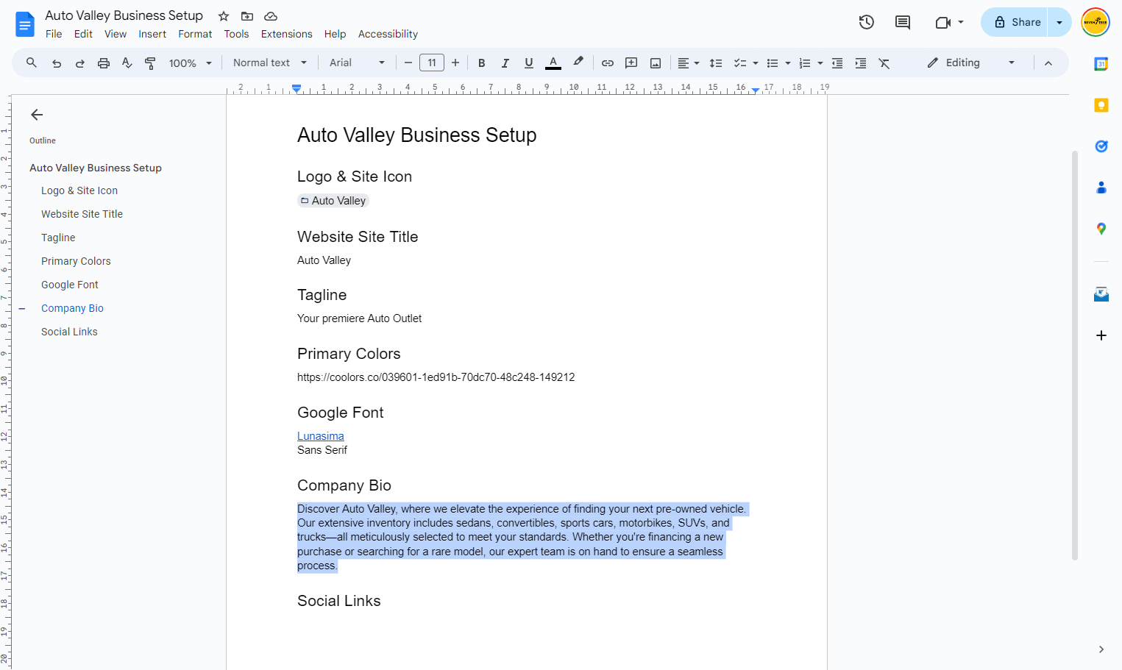Open the highlight color pen

[578, 63]
